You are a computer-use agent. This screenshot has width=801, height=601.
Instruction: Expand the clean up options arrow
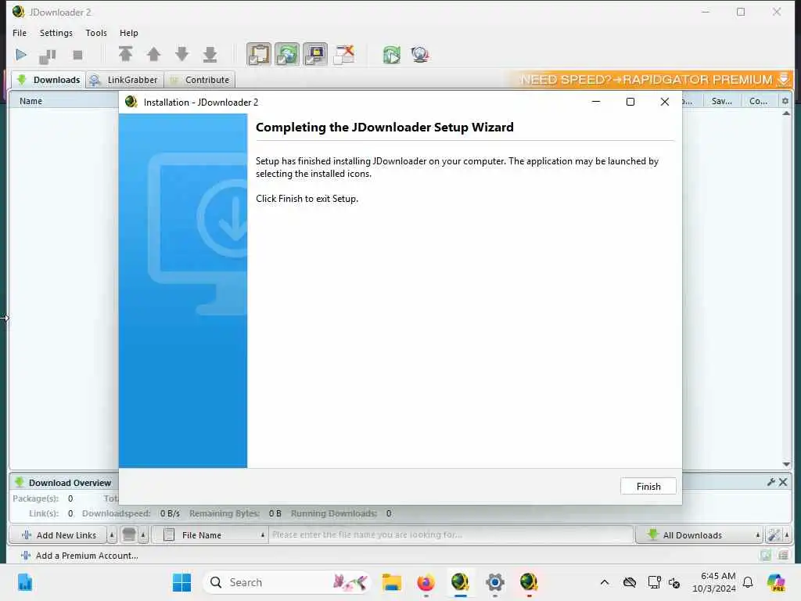(x=143, y=535)
